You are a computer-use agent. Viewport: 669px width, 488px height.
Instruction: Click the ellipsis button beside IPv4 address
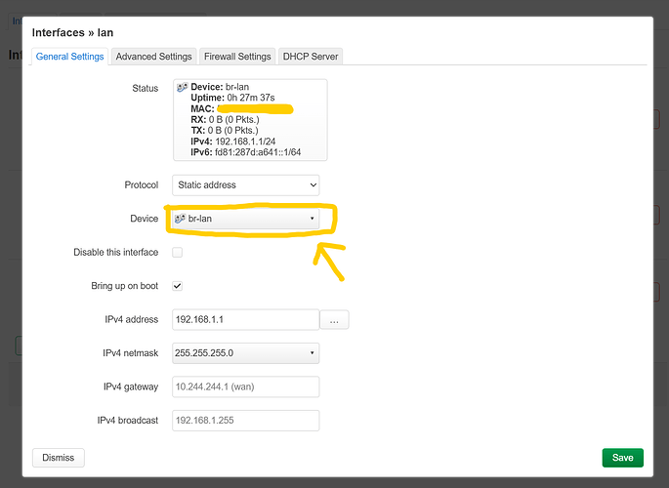pyautogui.click(x=334, y=320)
